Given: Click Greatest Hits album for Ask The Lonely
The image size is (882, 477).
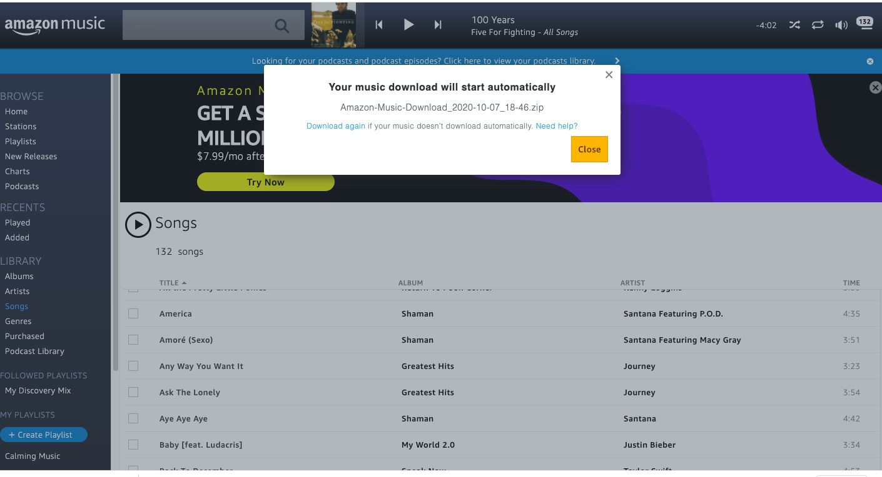Looking at the screenshot, I should (x=428, y=392).
